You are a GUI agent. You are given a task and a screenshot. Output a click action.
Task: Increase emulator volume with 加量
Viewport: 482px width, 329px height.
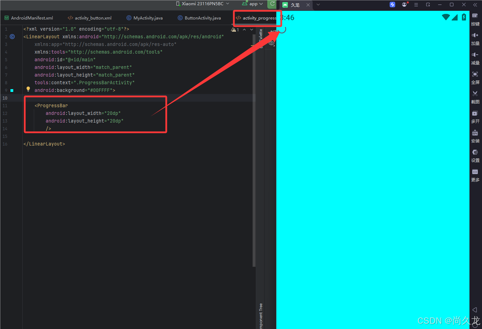tap(475, 39)
